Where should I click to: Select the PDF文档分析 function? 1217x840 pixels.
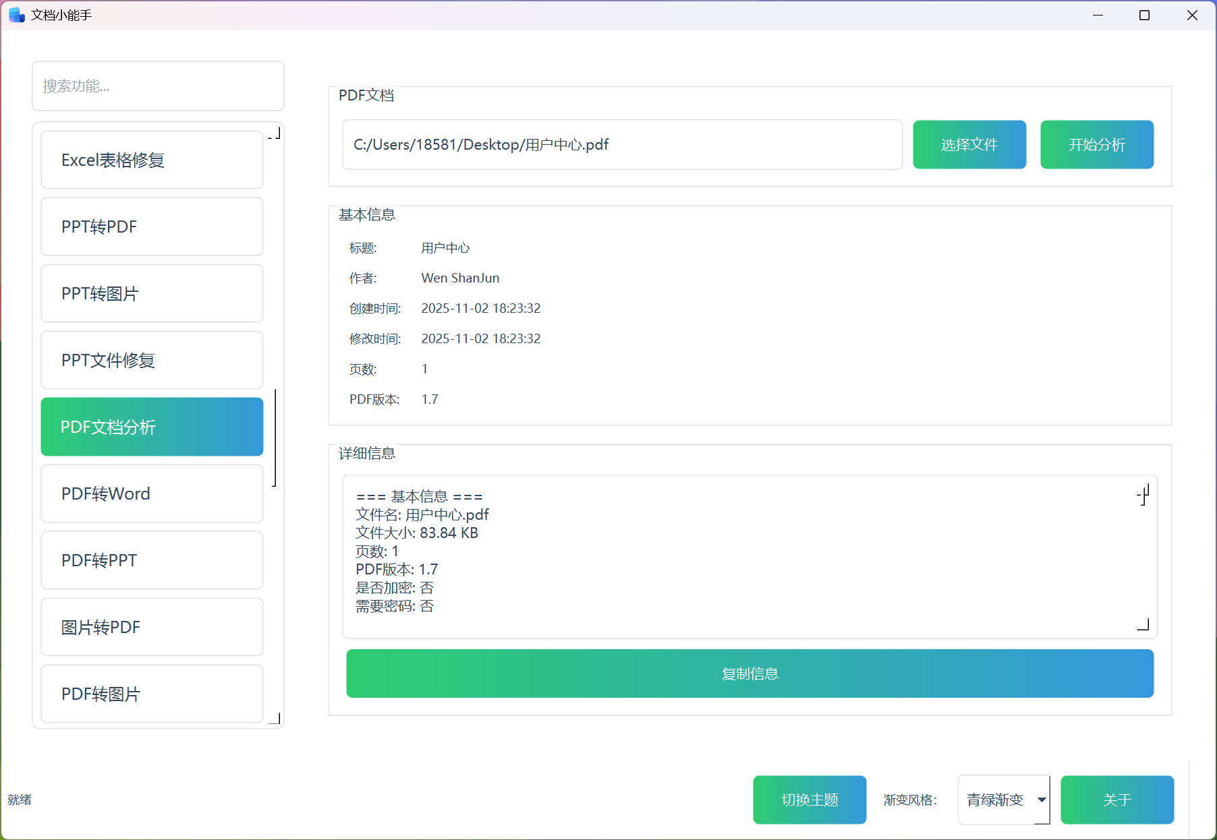pos(151,426)
